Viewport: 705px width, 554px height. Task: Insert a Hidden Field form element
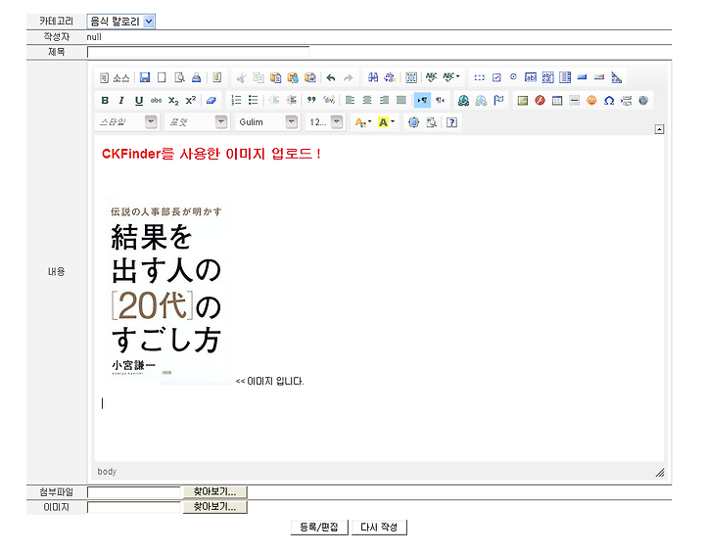click(617, 77)
